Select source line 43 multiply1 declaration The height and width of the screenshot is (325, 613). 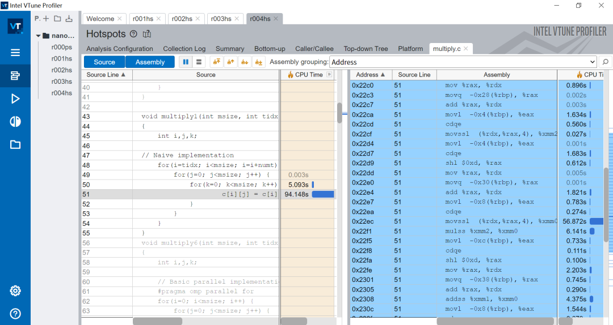[x=208, y=117]
